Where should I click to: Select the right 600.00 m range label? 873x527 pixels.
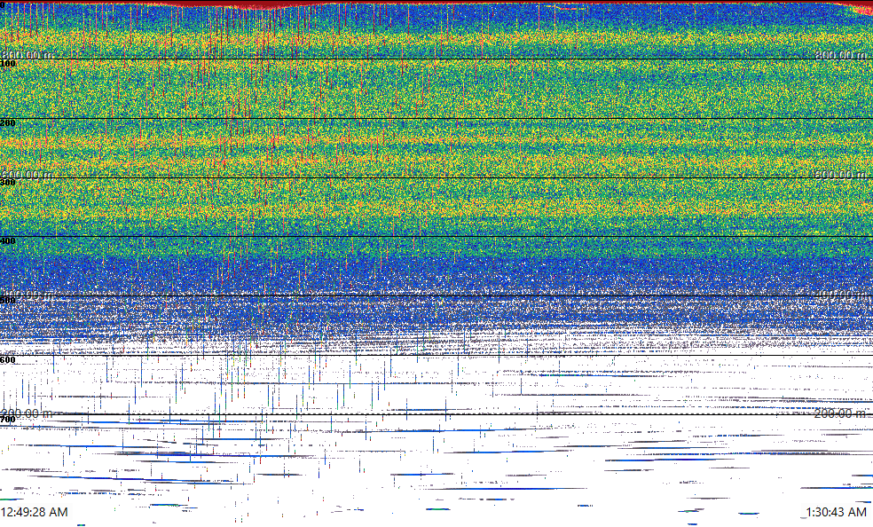(x=841, y=175)
